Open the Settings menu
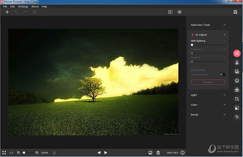 pos(23,6)
